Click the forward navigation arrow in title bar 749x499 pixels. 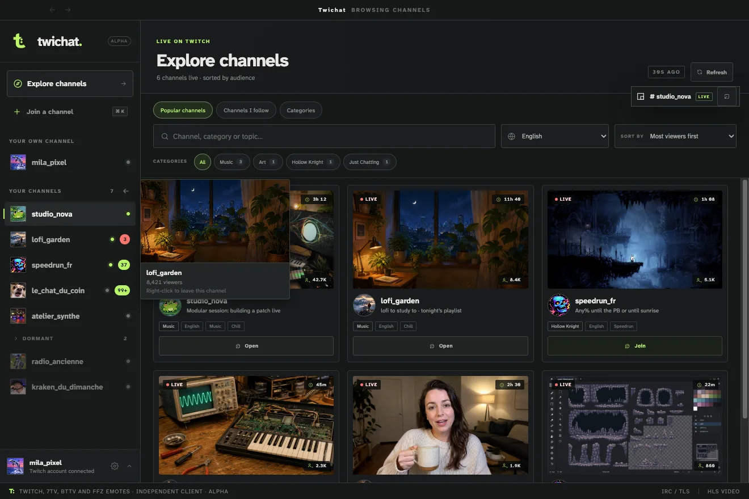[68, 10]
